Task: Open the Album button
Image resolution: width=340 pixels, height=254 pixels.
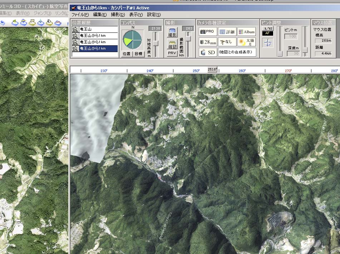Action: [247, 32]
